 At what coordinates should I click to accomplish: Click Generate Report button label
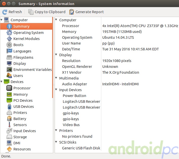point(90,12)
